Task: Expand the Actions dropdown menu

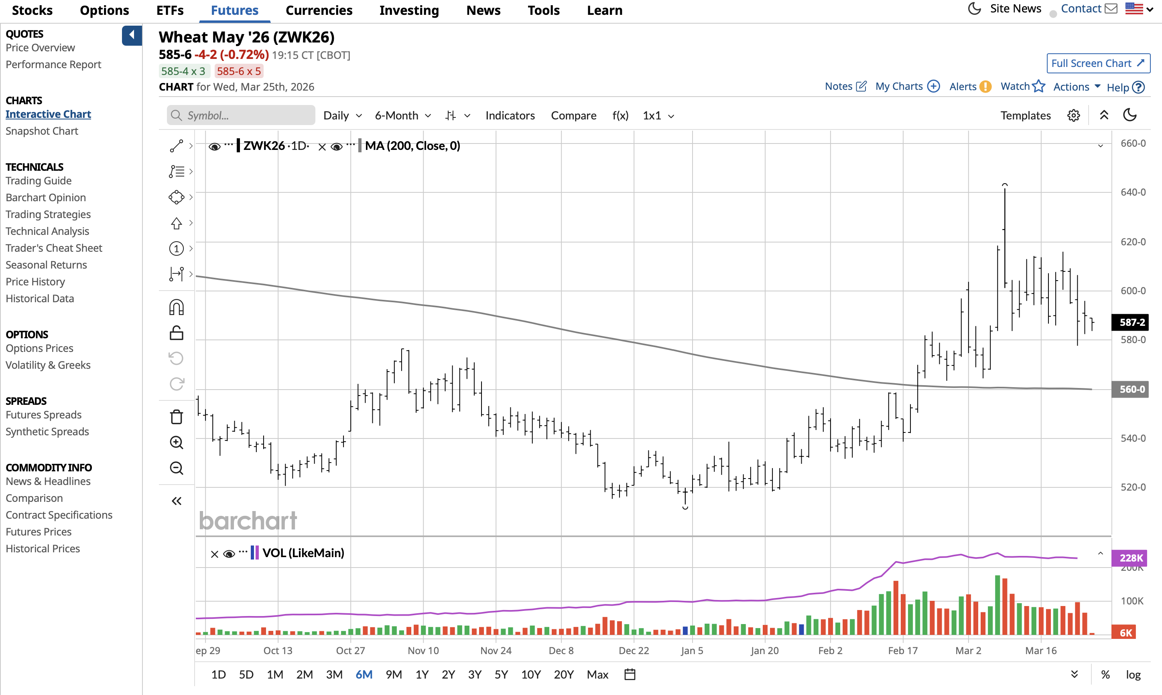Action: point(1076,87)
